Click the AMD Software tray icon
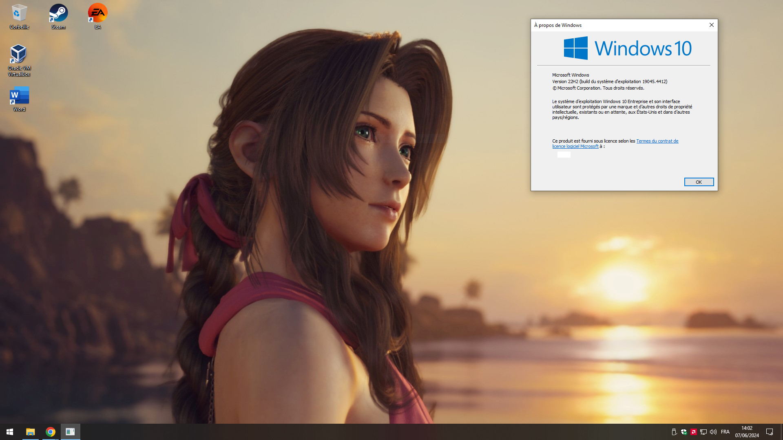Screen dimensions: 783x440 click(x=694, y=432)
